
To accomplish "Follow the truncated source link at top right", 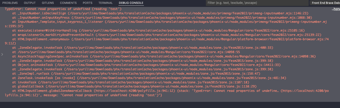I will [x=336, y=9].
